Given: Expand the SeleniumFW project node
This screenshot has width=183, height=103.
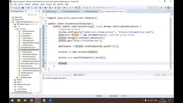Looking at the screenshot, I should click(11, 19).
